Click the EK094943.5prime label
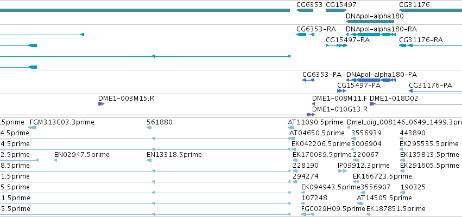Viewport: 462px width, 217px height. click(331, 187)
